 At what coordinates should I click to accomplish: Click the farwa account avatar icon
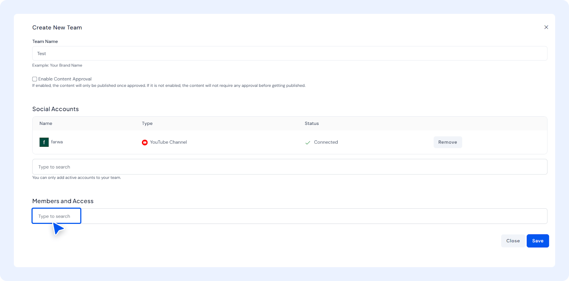pyautogui.click(x=44, y=142)
